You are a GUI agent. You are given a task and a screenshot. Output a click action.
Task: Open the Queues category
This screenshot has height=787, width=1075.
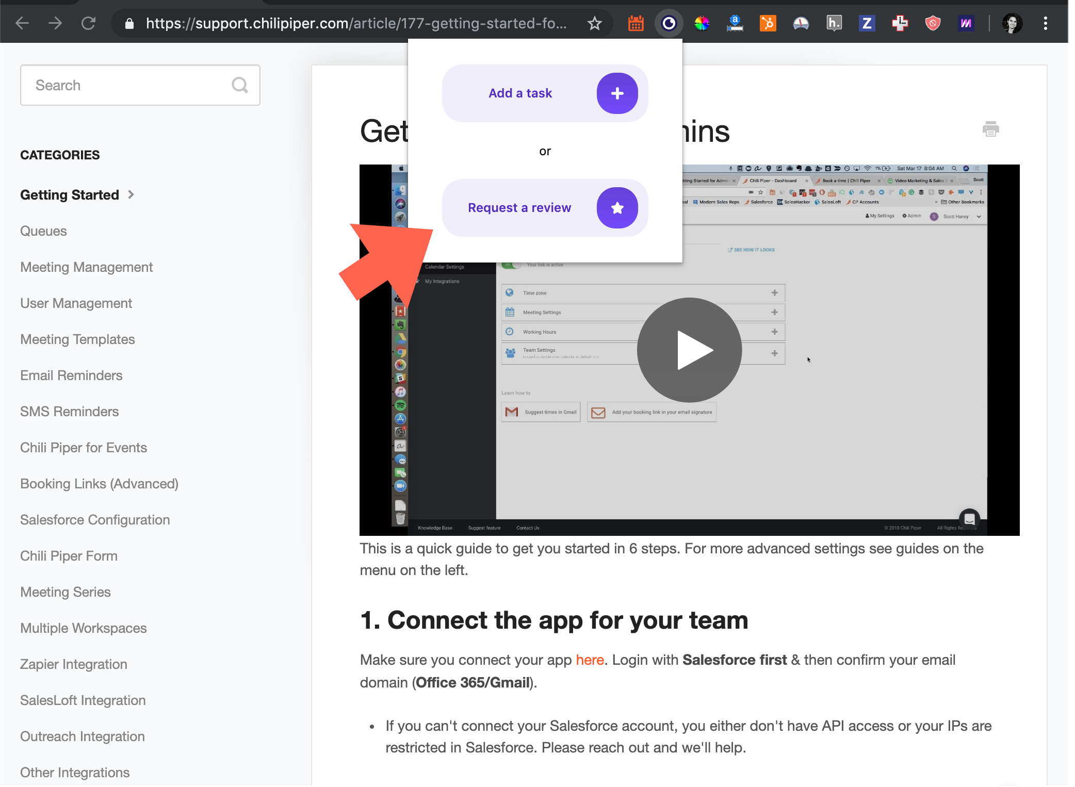(x=43, y=231)
